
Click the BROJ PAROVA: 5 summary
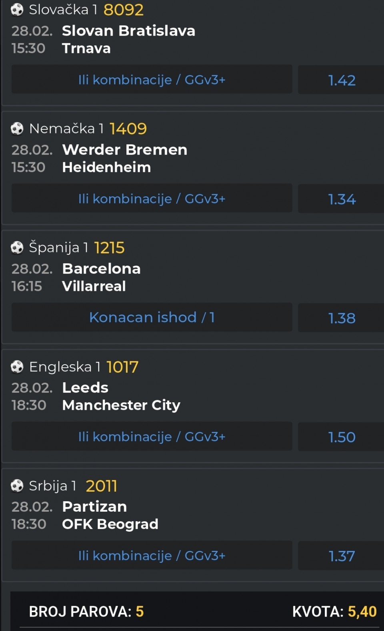86,612
